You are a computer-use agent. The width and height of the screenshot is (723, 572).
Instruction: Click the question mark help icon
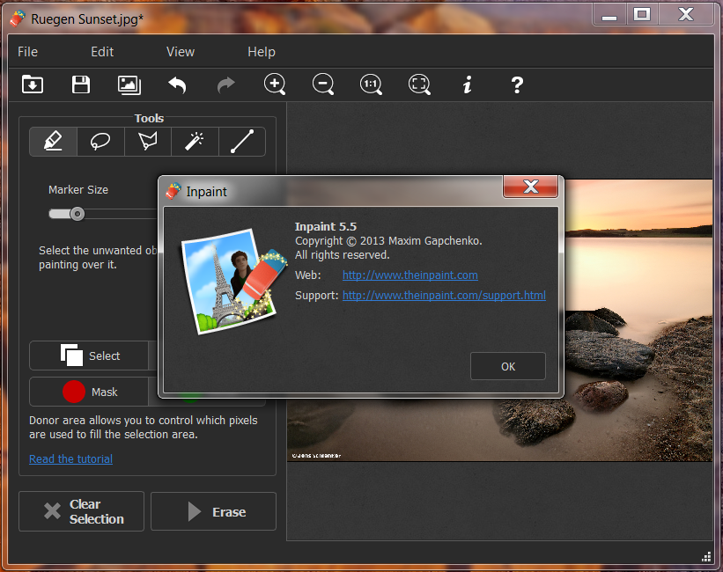517,85
